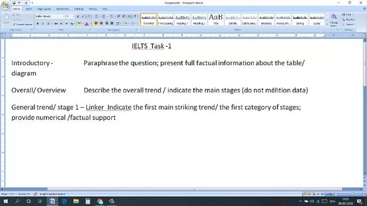Activate the Format Painter tool

pyautogui.click(x=22, y=24)
